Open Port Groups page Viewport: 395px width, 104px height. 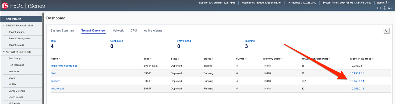(15, 58)
